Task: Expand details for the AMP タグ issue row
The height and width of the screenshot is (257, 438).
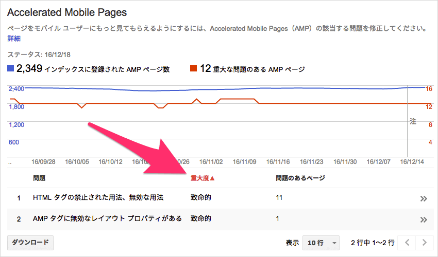Action: [x=424, y=219]
